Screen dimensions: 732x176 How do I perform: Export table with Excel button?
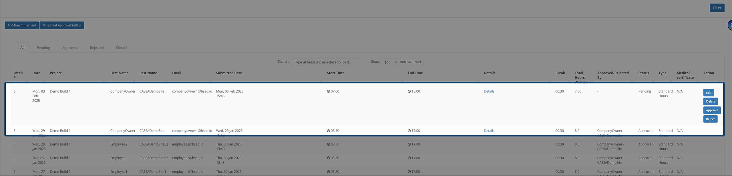point(417,62)
